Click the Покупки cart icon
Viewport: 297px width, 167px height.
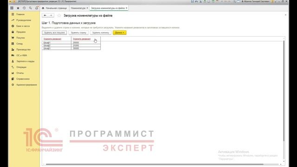[x=13, y=38]
